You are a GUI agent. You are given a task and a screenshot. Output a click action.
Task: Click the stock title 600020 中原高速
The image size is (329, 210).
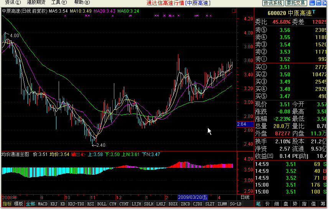point(290,13)
